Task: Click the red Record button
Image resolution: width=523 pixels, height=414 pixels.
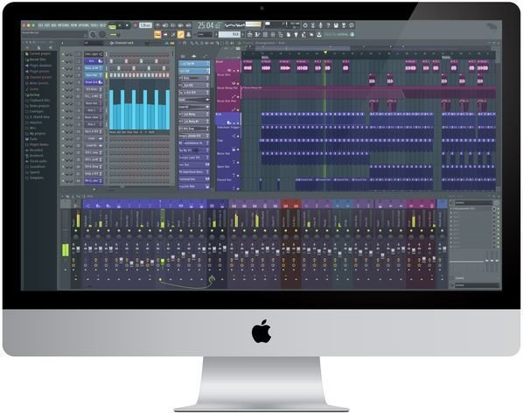Action: (135, 25)
